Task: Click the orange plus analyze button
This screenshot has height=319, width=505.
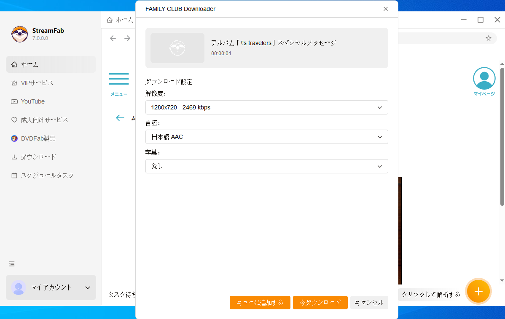Action: (x=478, y=291)
